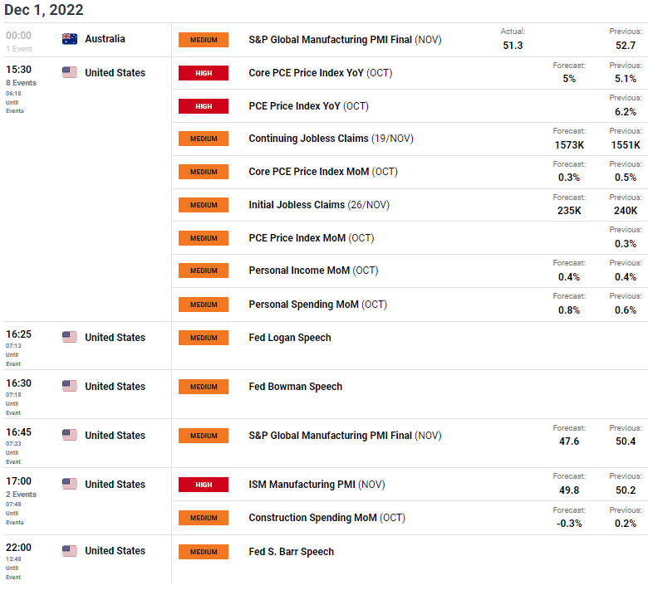Click the US flag in the 22:00 row
This screenshot has height=590, width=648.
coord(70,551)
